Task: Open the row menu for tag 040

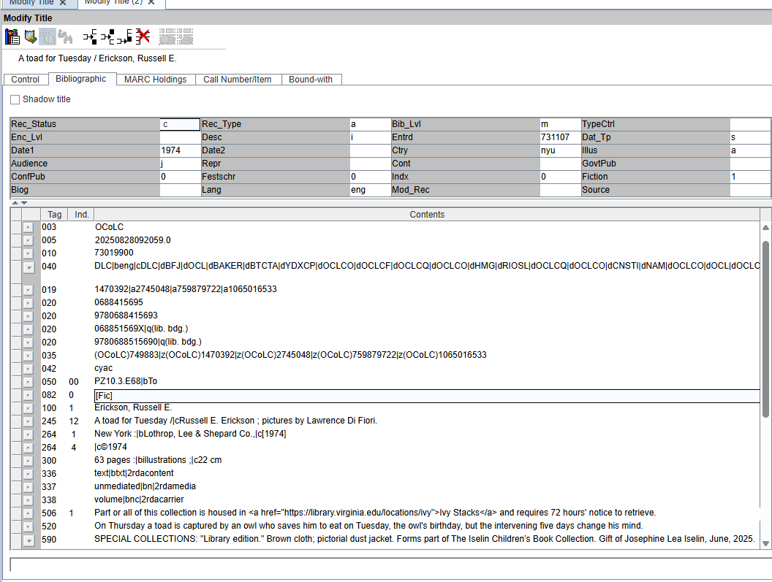Action: pyautogui.click(x=29, y=267)
